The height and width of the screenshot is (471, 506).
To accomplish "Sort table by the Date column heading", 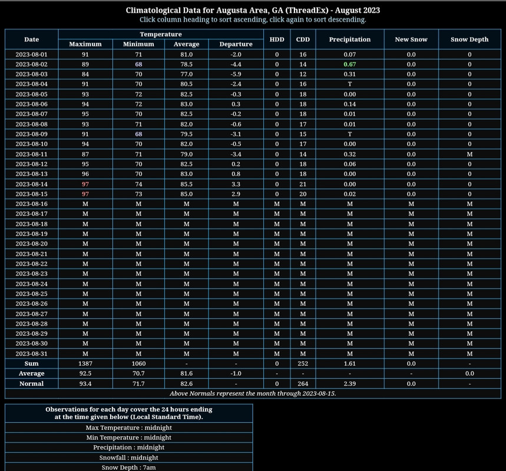I will 31,39.
